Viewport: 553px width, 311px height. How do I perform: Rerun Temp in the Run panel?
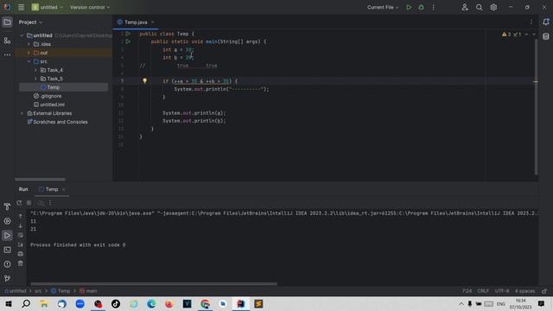click(19, 203)
